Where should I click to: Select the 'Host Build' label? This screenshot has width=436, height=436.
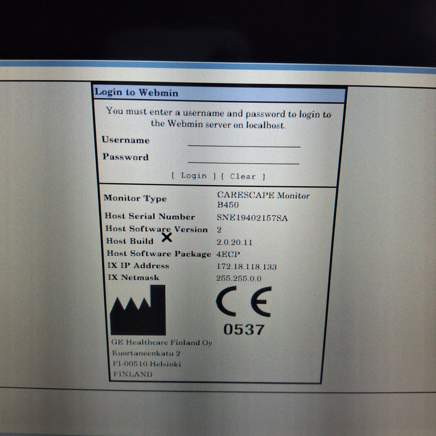pyautogui.click(x=130, y=241)
